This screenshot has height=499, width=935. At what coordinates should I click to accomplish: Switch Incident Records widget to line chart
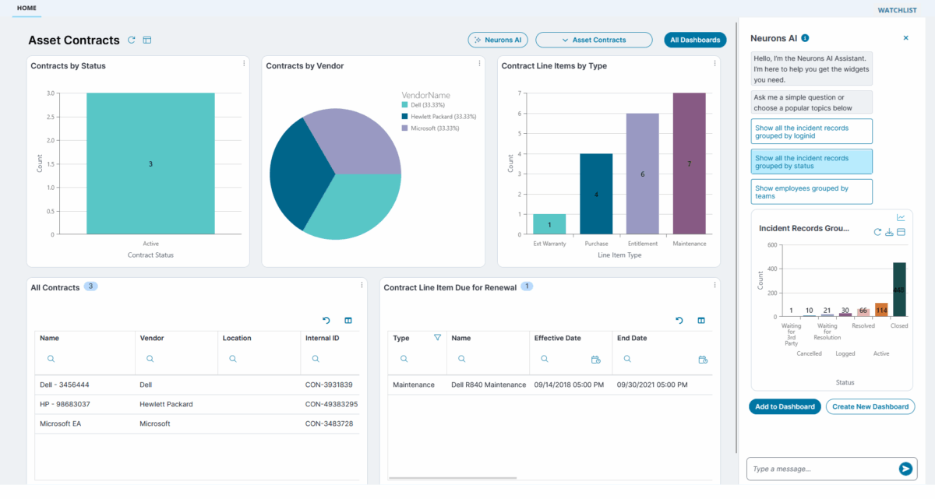click(901, 217)
